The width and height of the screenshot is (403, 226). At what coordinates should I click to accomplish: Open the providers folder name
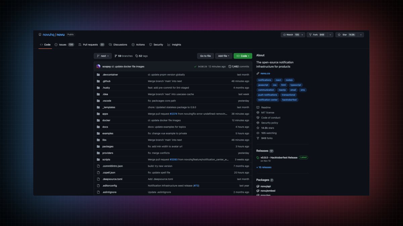108,153
